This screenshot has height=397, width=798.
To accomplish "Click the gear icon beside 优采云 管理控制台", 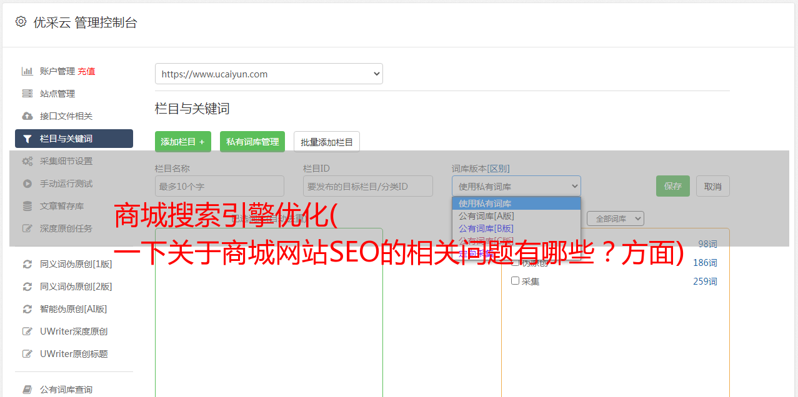I will (x=21, y=22).
